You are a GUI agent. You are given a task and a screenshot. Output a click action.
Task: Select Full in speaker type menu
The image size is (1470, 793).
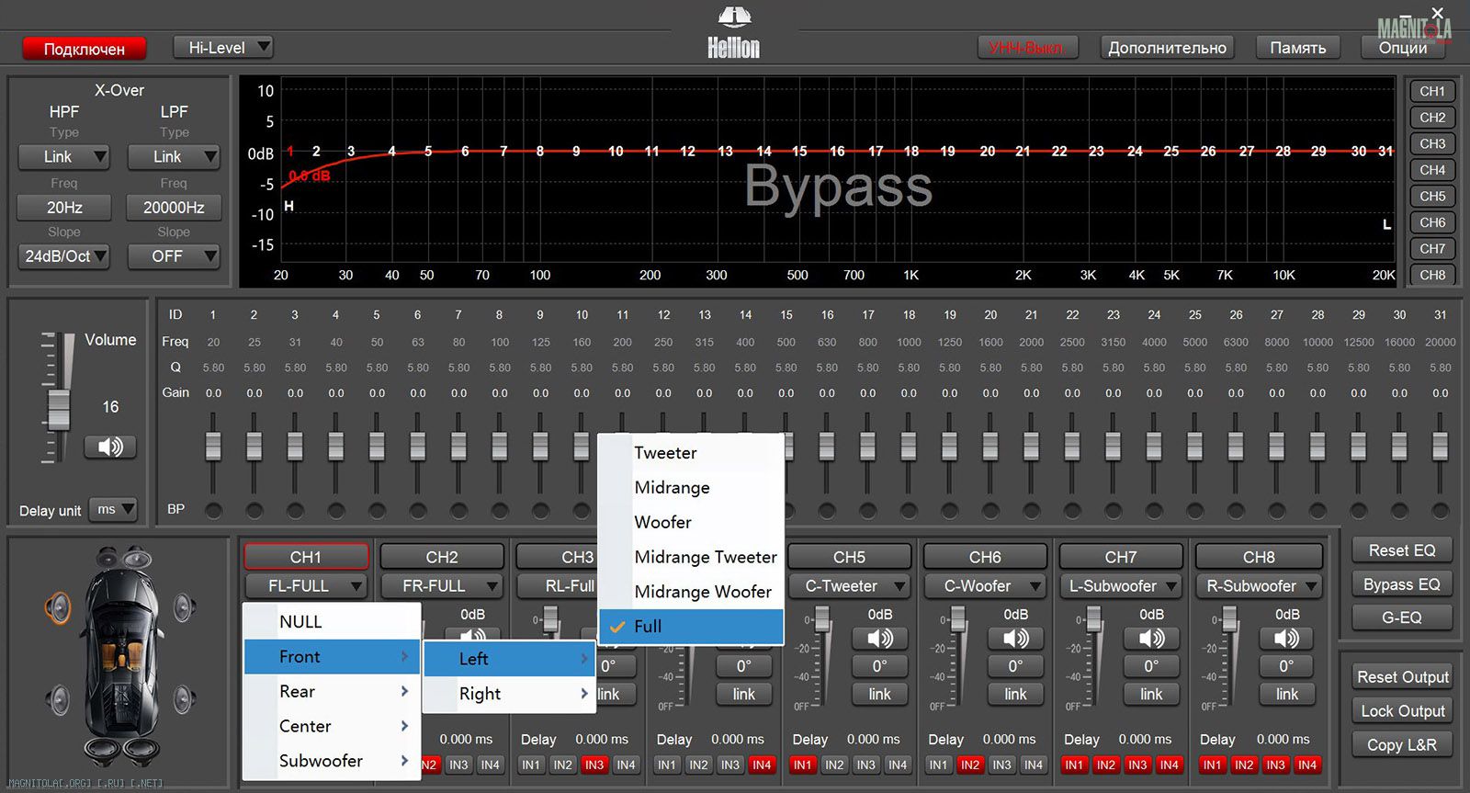pos(691,627)
